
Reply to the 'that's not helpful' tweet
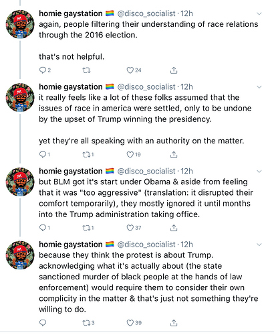[x=43, y=70]
